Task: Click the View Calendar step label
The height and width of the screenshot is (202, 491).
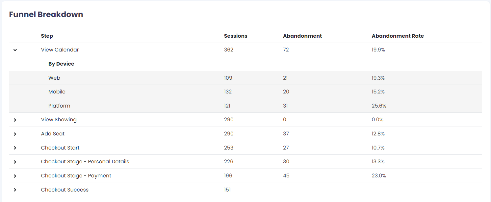Action: pos(60,50)
